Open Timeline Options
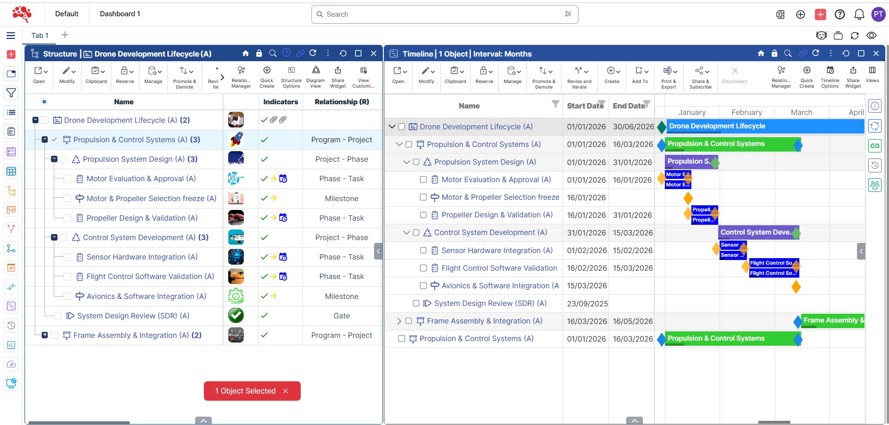This screenshot has width=889, height=425. click(830, 76)
